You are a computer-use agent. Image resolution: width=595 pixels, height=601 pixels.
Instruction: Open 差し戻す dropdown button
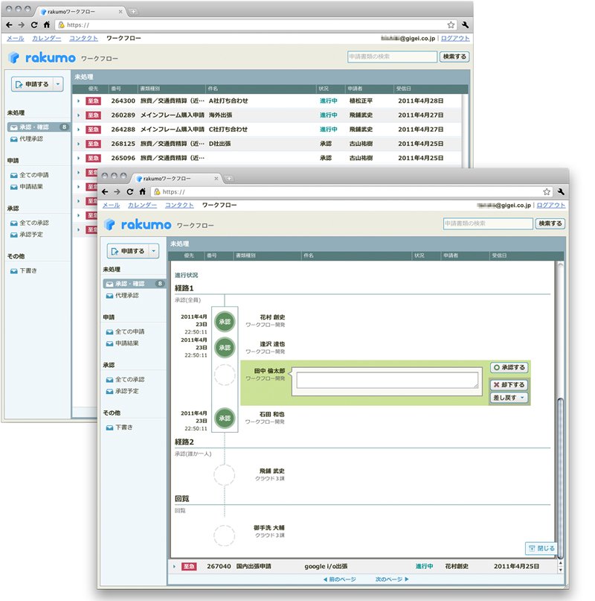(x=509, y=398)
